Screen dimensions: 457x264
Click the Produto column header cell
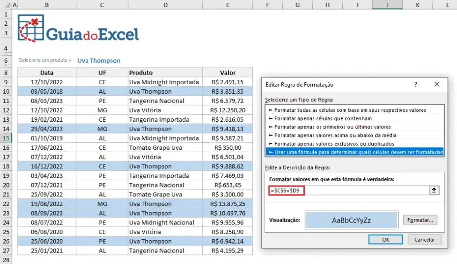click(x=165, y=73)
